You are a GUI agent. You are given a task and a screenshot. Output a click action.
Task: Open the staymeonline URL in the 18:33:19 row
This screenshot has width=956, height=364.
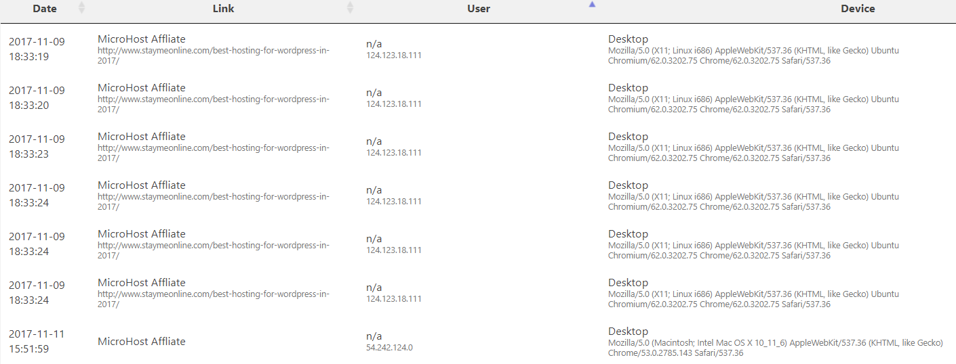coord(214,55)
